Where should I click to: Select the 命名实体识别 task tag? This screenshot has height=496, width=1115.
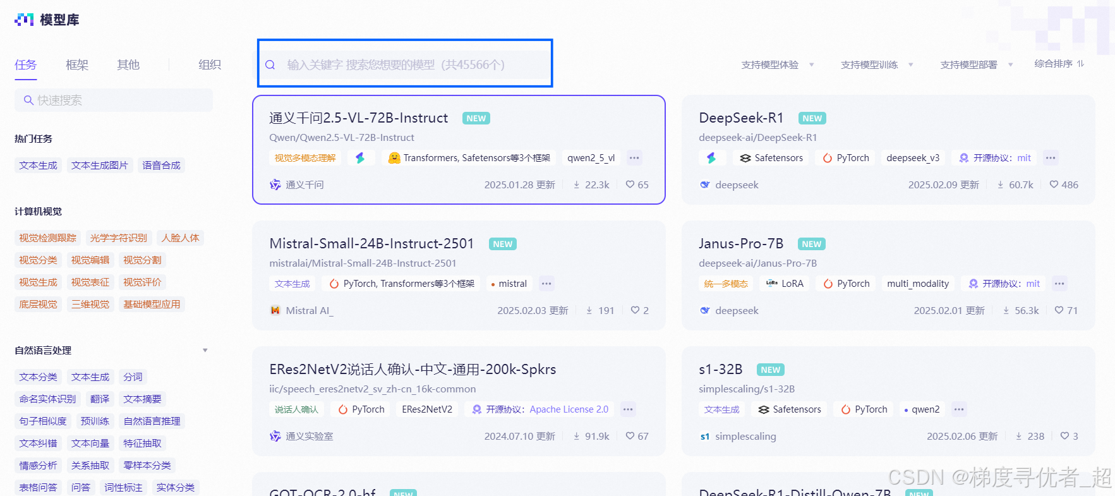pyautogui.click(x=47, y=399)
